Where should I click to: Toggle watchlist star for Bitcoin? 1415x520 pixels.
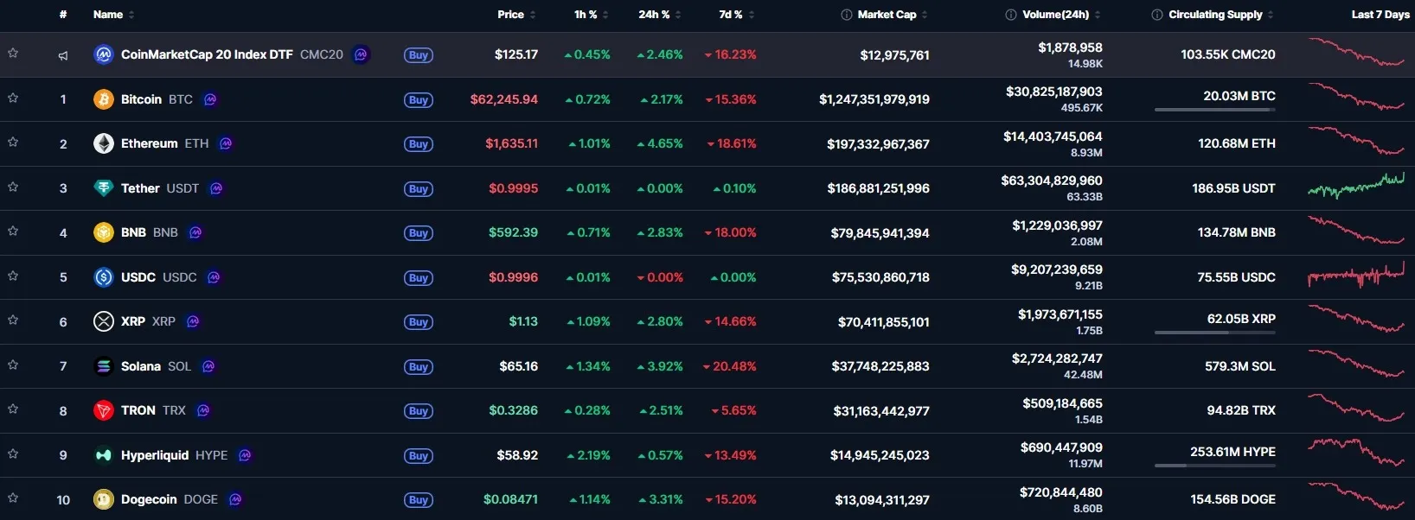pos(13,98)
